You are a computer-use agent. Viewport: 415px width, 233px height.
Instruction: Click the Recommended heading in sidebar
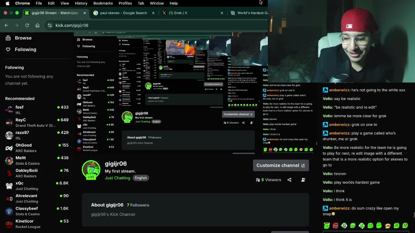coord(20,98)
